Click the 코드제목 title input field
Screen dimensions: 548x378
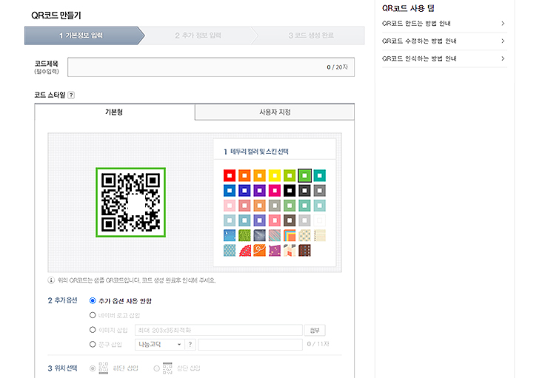[x=211, y=67]
